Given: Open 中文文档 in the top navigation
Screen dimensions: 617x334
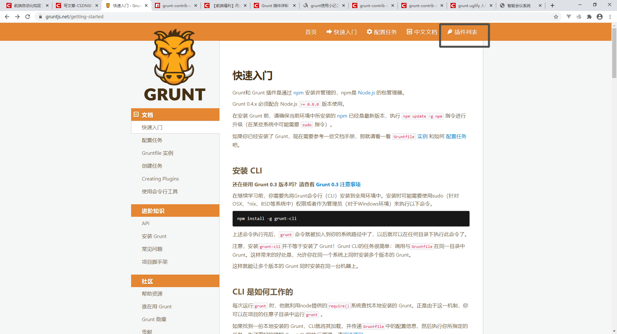Looking at the screenshot, I should (x=422, y=32).
